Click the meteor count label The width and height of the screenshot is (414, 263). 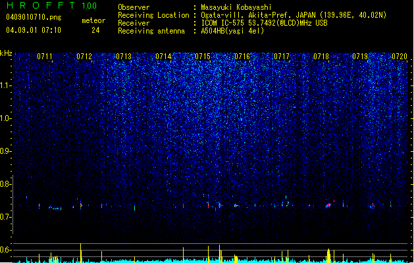93,20
